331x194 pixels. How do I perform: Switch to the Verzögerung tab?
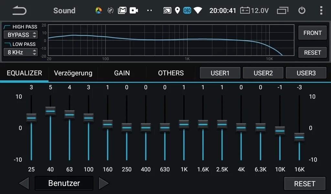73,73
